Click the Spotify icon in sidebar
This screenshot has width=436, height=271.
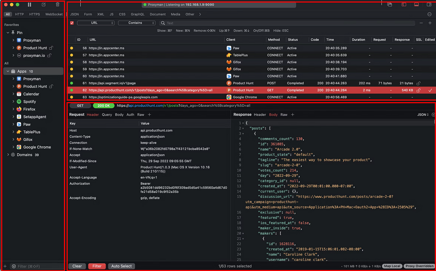pos(19,102)
